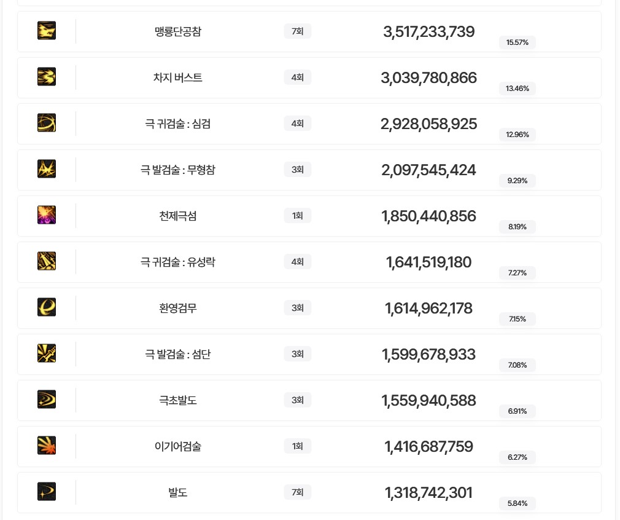Select the 3,039,780,866 damage value

point(428,78)
